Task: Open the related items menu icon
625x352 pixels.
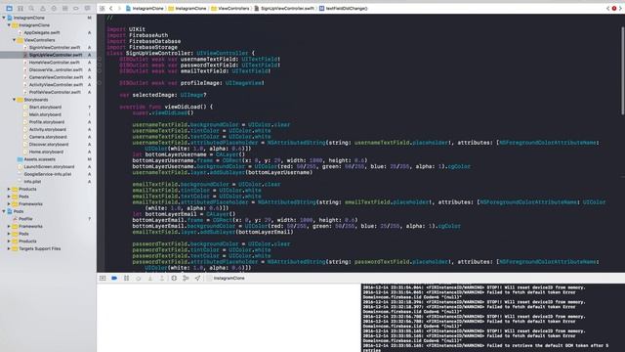Action: (x=102, y=8)
